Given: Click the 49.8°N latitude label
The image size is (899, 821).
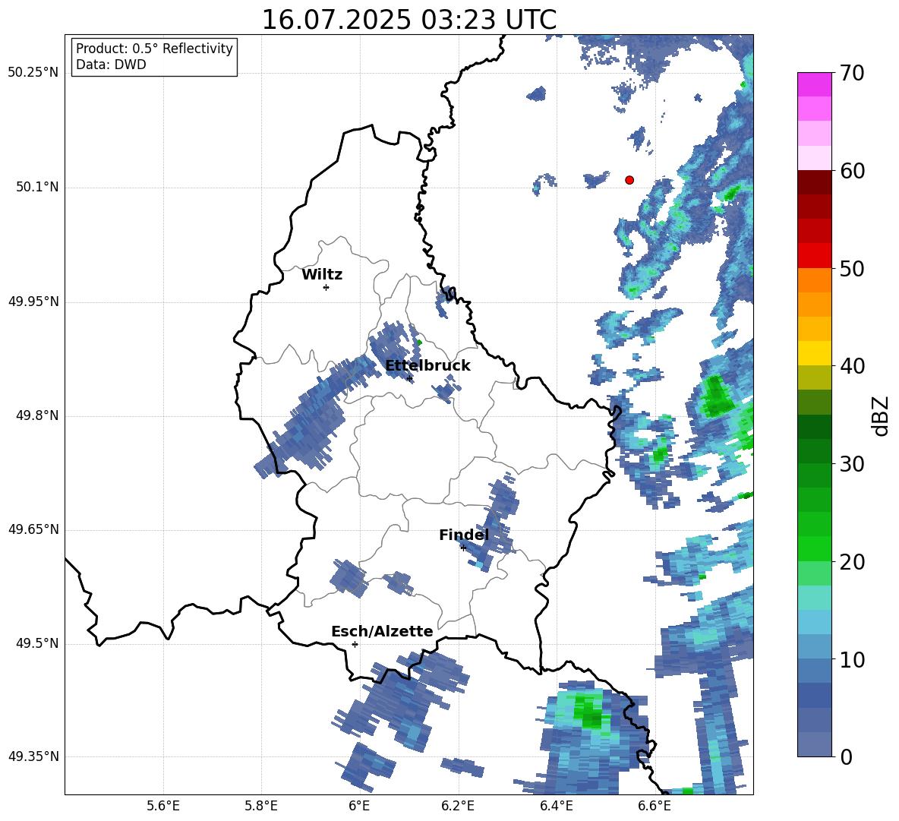Looking at the screenshot, I should click(x=37, y=415).
